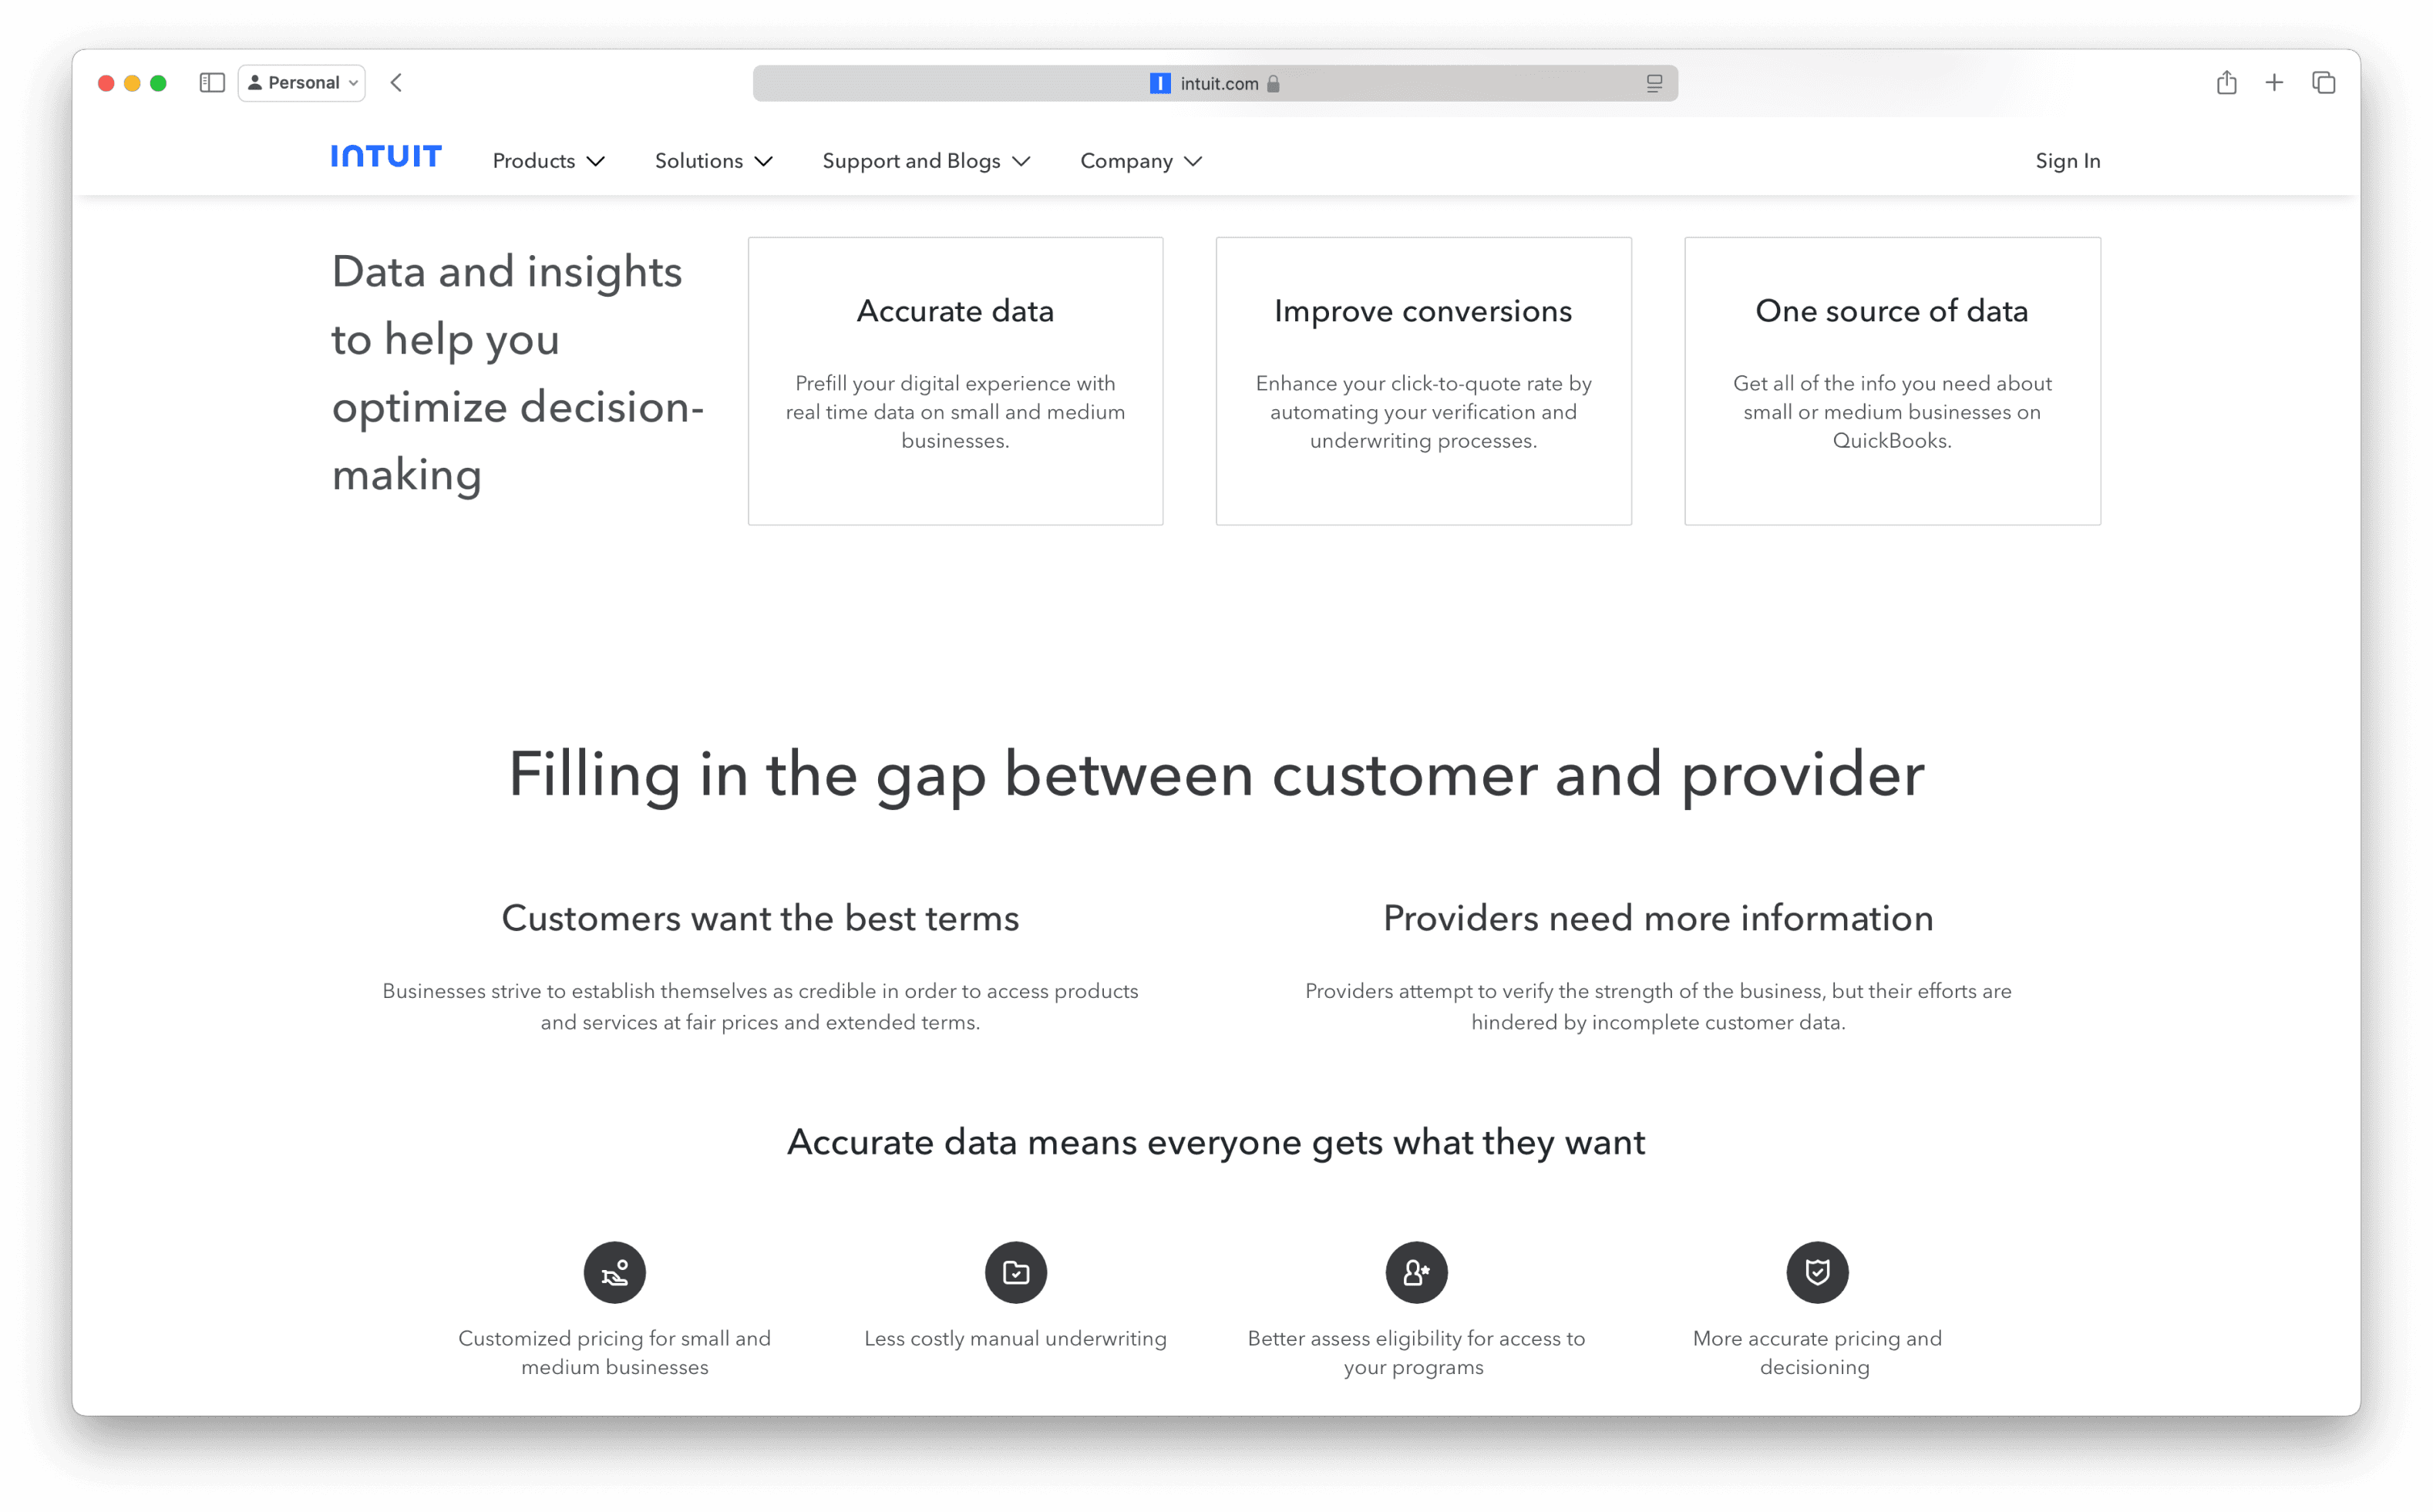Click the intuit.com address bar
This screenshot has width=2433, height=1512.
pyautogui.click(x=1214, y=84)
